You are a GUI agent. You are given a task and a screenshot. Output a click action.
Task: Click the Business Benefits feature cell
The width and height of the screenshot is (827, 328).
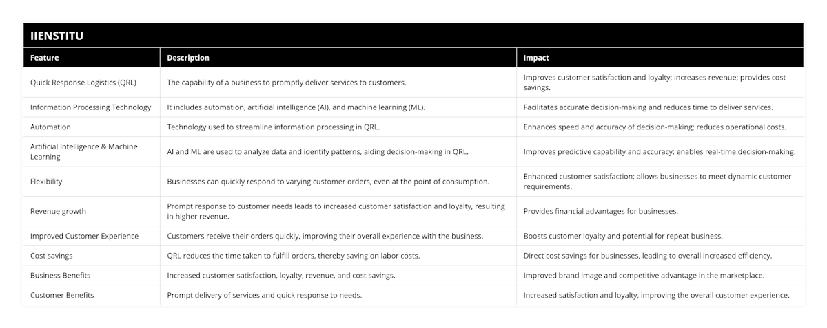click(x=61, y=275)
